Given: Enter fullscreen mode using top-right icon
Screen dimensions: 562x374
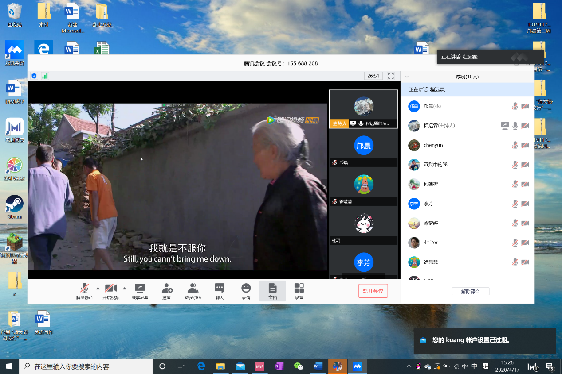Looking at the screenshot, I should (391, 76).
